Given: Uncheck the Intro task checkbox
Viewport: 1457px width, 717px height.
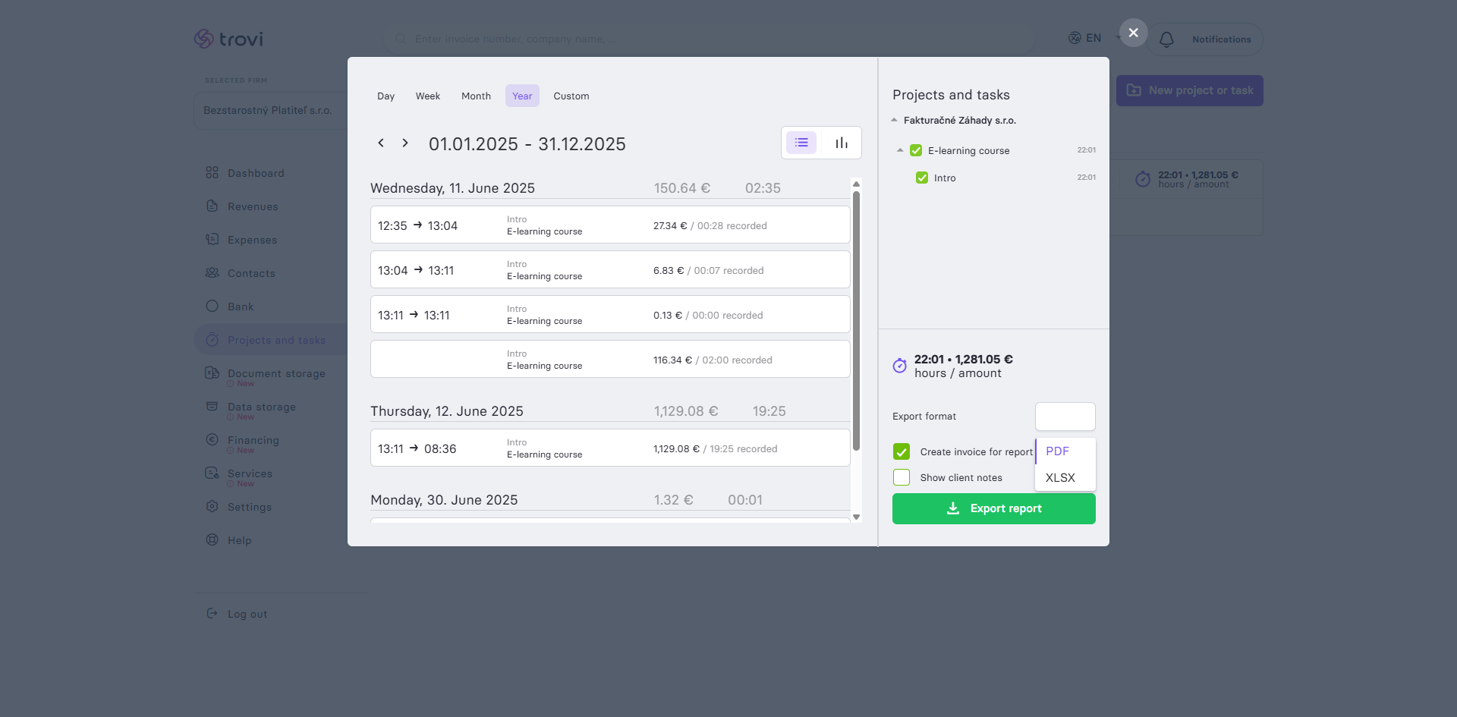Looking at the screenshot, I should 922,178.
